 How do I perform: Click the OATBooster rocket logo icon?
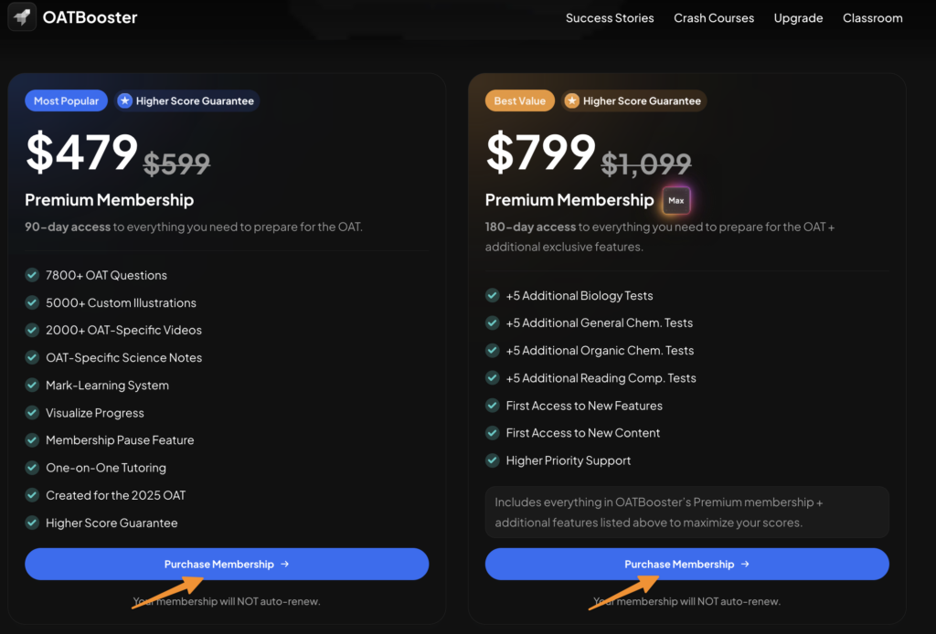pos(22,17)
